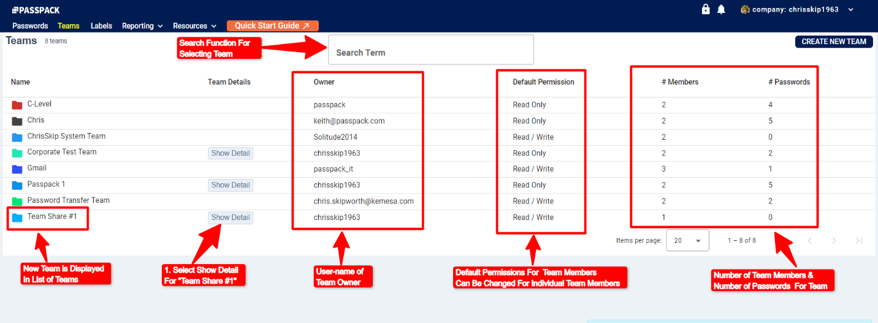Click the Owner column header
The height and width of the screenshot is (323, 878).
(324, 82)
